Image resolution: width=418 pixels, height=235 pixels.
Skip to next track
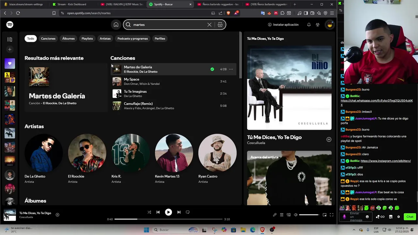coord(179,212)
